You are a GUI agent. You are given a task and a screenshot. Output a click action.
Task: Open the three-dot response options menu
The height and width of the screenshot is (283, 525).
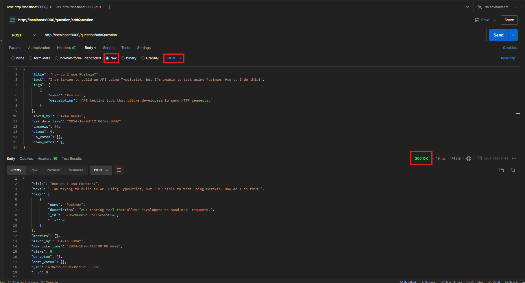pos(514,159)
